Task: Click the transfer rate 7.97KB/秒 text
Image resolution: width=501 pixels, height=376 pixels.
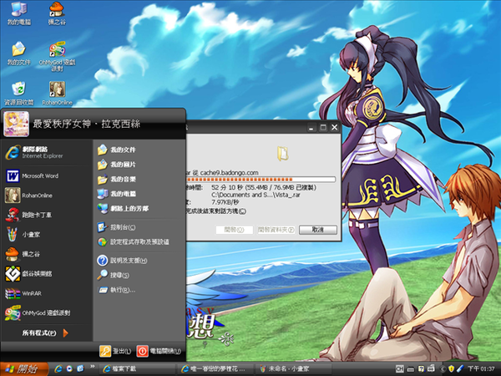Action: (225, 202)
